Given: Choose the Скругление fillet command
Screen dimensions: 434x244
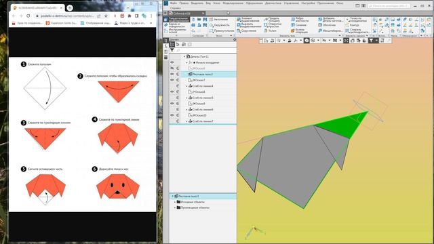Looking at the screenshot, I should pyautogui.click(x=246, y=31).
